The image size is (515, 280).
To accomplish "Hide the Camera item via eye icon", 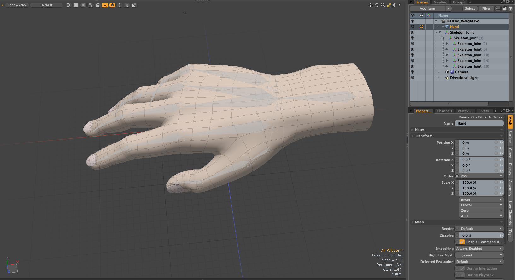I will pos(412,72).
